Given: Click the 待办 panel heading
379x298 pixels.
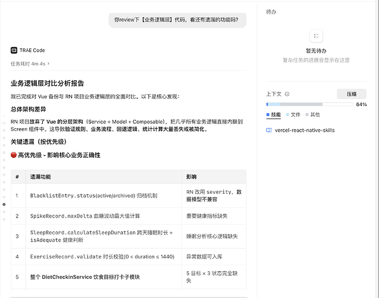Looking at the screenshot, I should click(x=271, y=12).
